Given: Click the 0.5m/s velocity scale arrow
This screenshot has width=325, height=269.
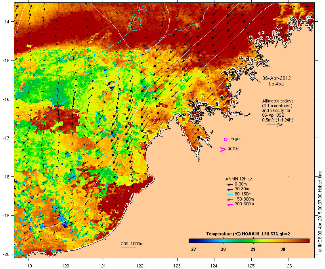Looking at the screenshot, I should [275, 125].
